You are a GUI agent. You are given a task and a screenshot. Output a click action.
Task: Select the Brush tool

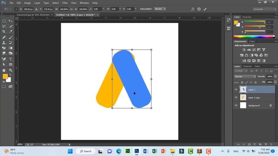pos(10,37)
